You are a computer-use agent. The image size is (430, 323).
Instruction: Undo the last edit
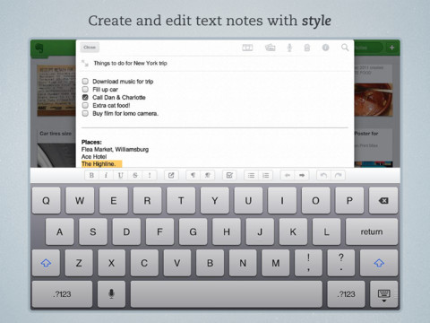[x=323, y=175]
